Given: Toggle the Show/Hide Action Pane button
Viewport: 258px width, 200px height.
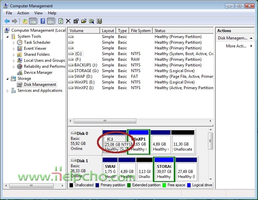Looking at the screenshot, I should coord(51,21).
